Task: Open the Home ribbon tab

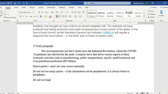Action: (x=8, y=8)
